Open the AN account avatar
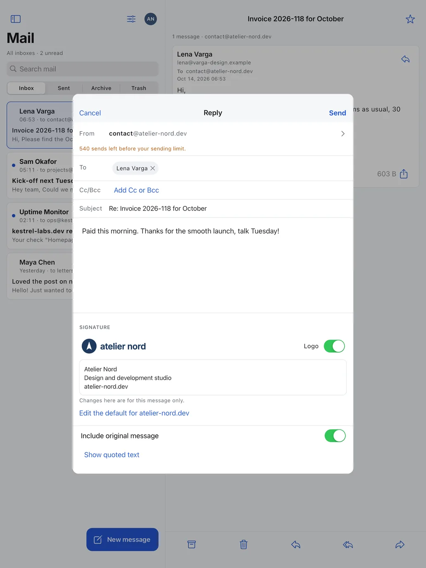 pyautogui.click(x=151, y=19)
